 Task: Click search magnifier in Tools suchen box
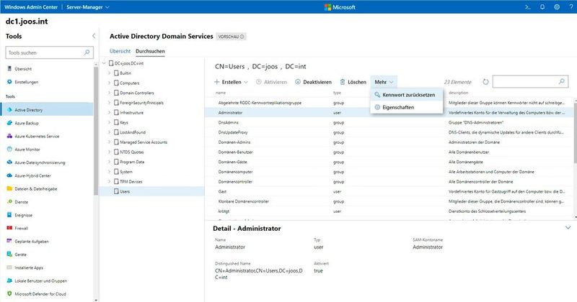point(87,52)
